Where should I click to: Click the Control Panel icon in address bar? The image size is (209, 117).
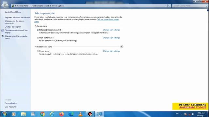(x=13, y=6)
